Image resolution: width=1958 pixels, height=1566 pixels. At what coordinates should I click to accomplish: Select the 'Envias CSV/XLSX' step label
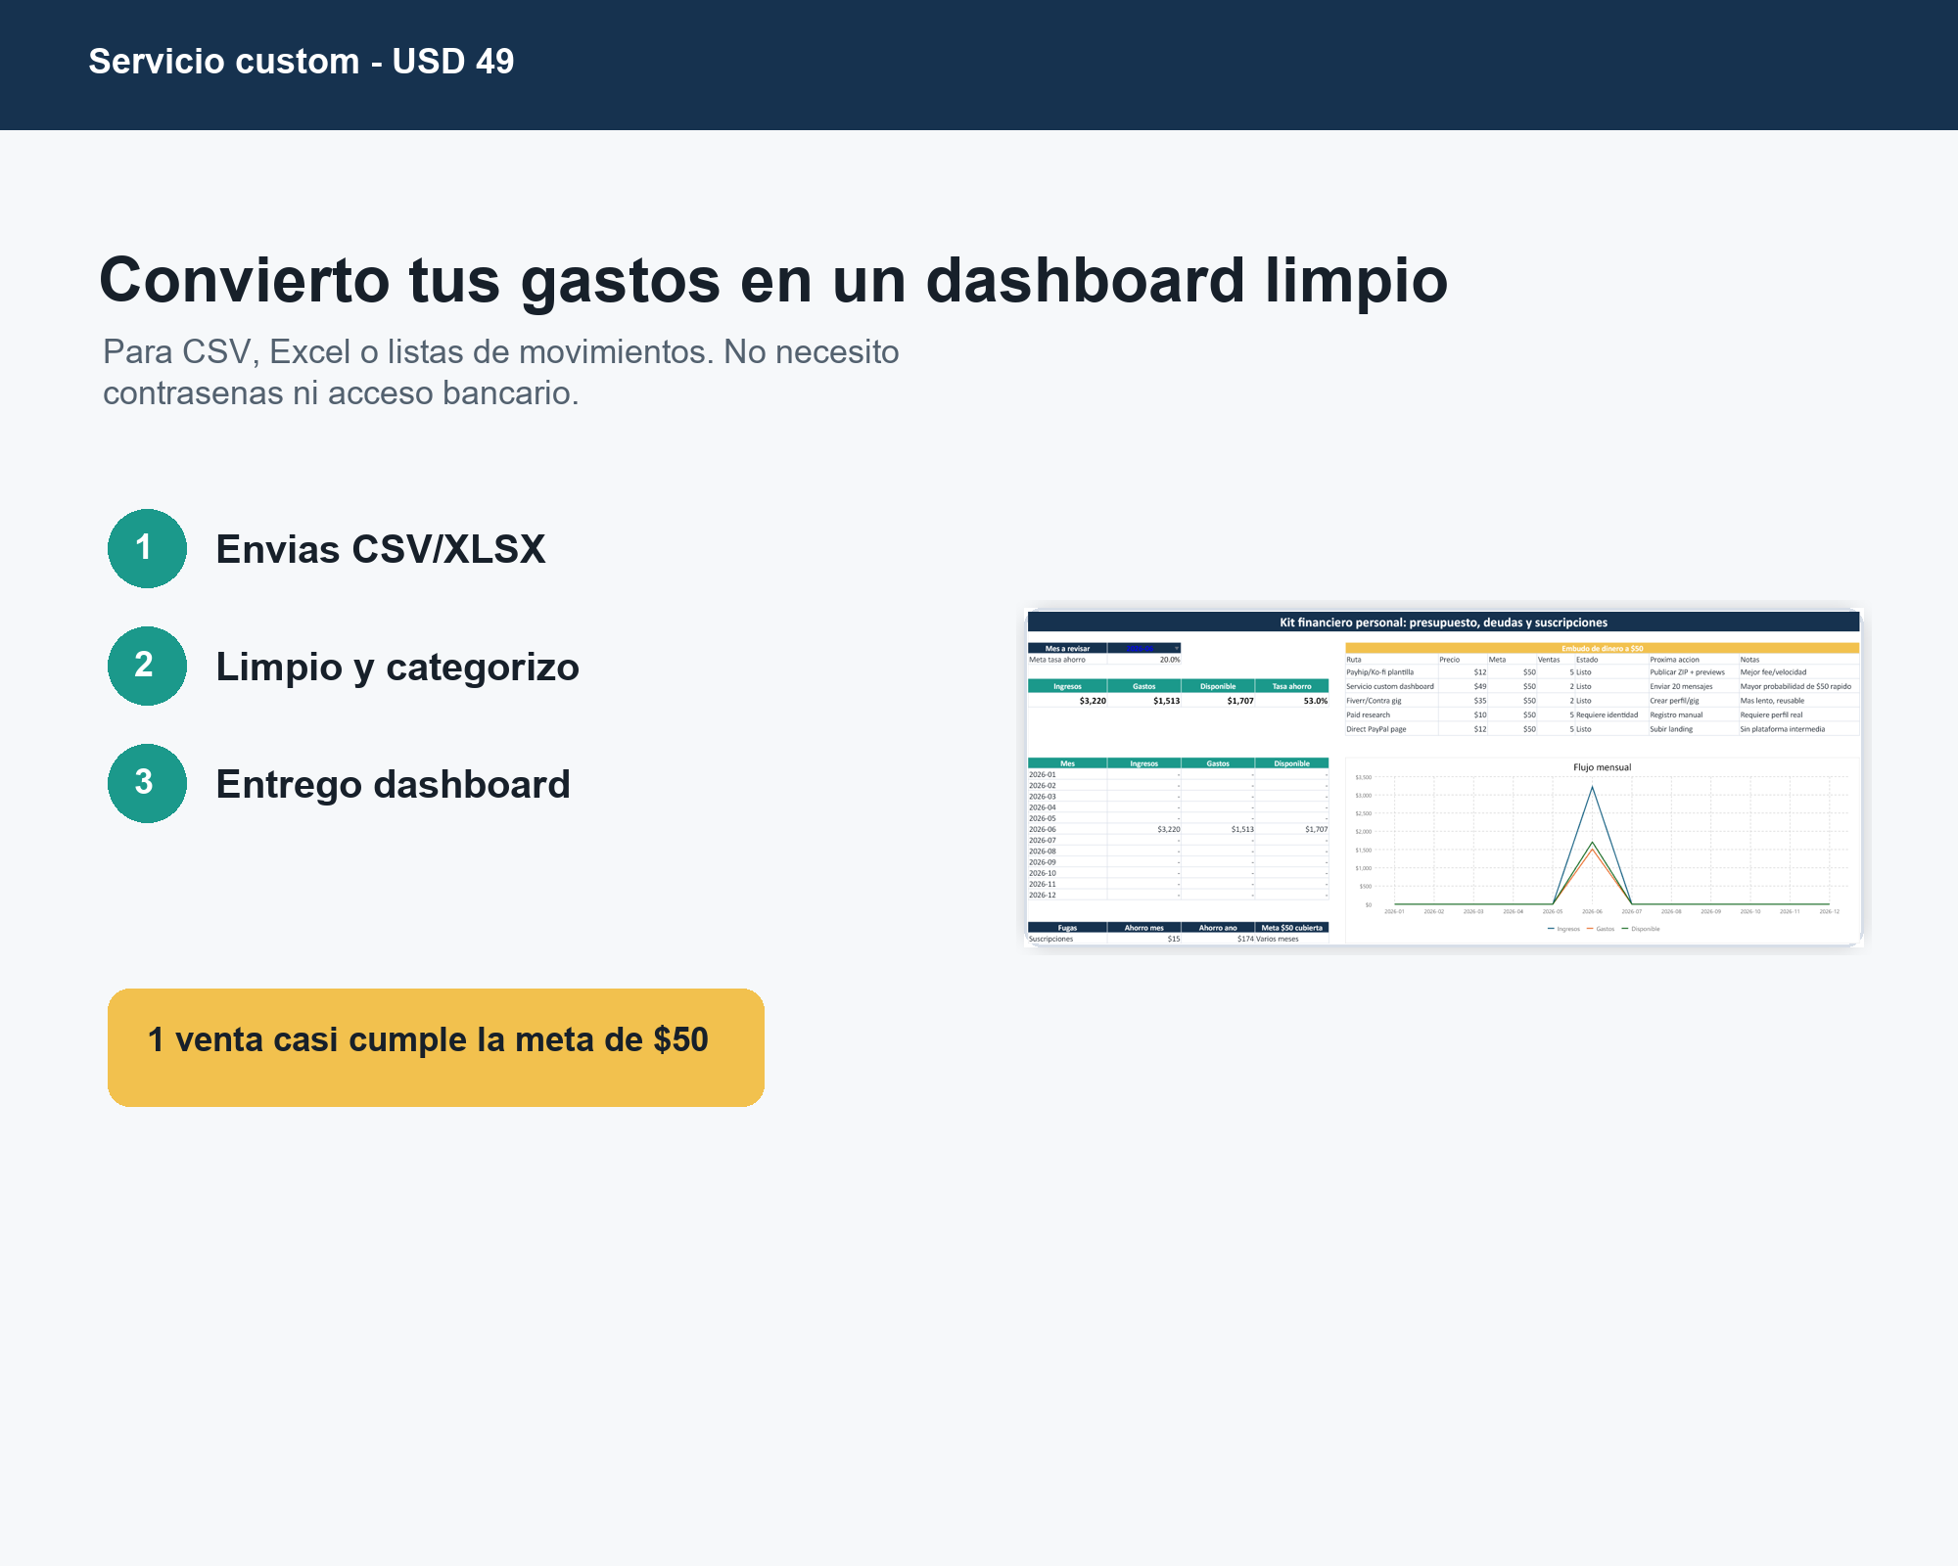coord(381,550)
